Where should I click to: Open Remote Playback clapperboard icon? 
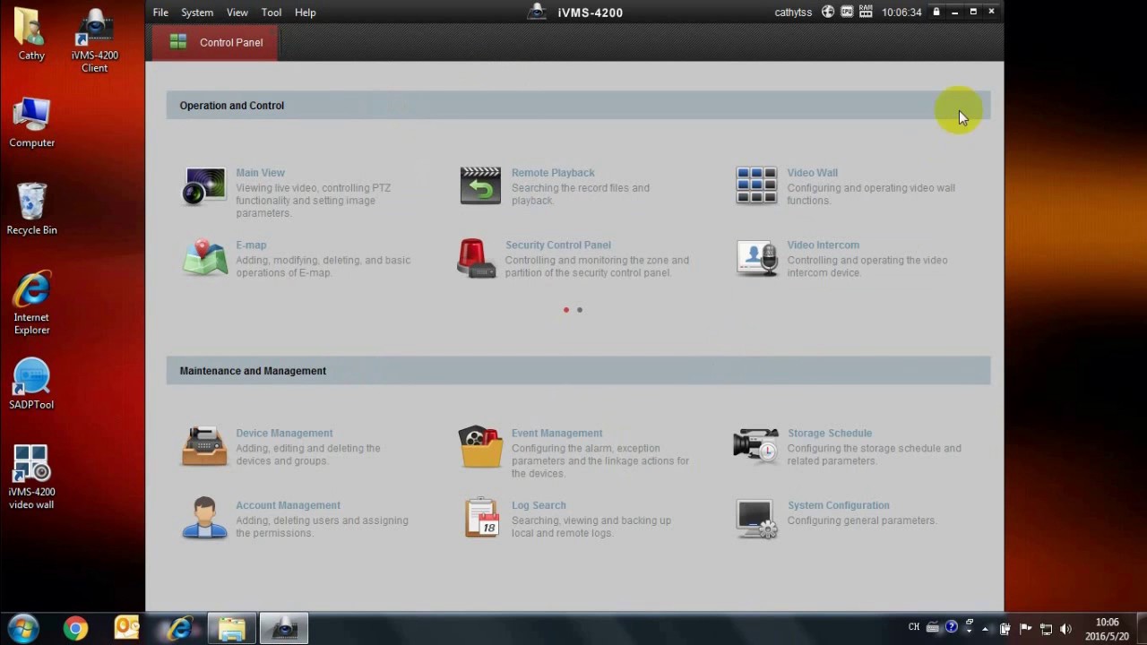click(x=480, y=185)
